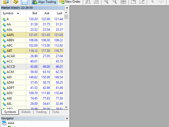Click the bar chart icon in toolbar
The image size is (169, 127).
pos(88,2)
